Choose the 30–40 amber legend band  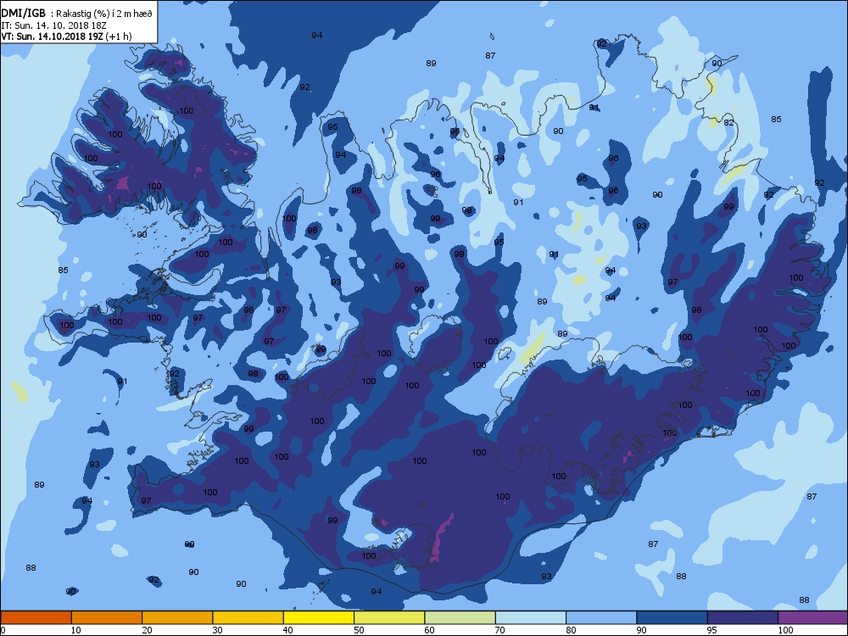coord(248,617)
